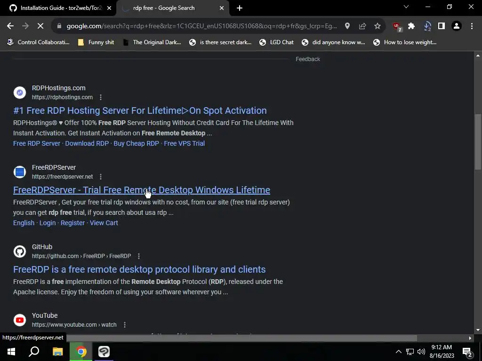Open the Windows Start menu
The width and height of the screenshot is (482, 361).
coord(11,352)
